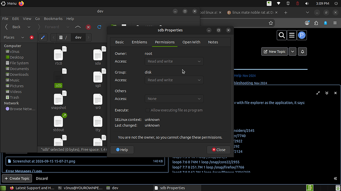Viewport: 341px width, 191px height.
Task: Open Others access dropdown
Action: 174,99
